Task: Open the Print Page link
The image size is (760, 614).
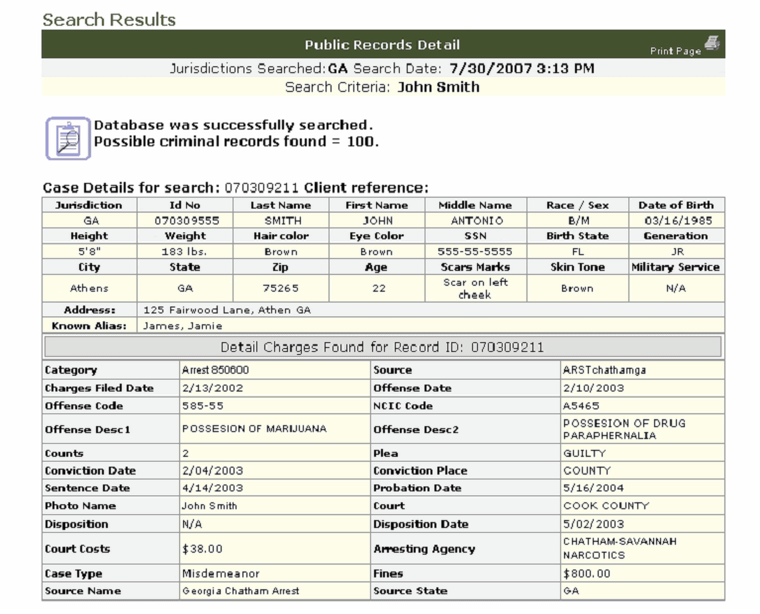Action: 675,50
